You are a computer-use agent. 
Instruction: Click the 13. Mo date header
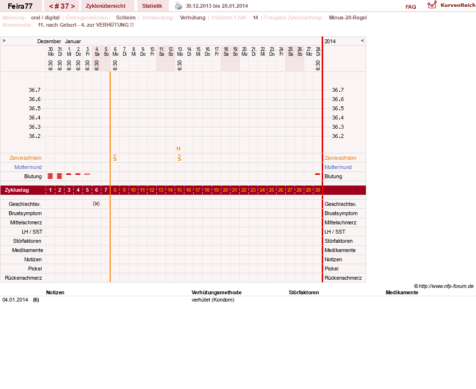[x=180, y=51]
